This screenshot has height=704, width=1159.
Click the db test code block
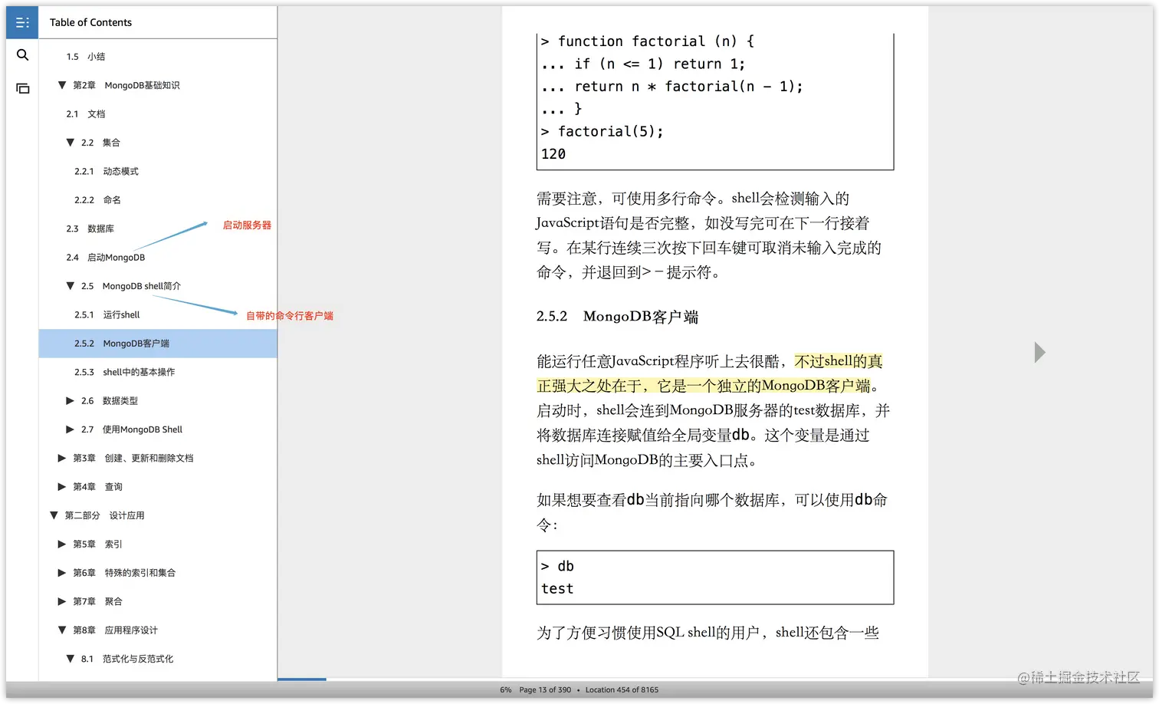(x=715, y=577)
